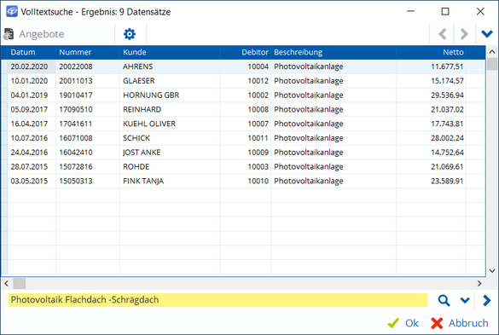Expand the top-right blue down chevron
499x335 pixels.
pyautogui.click(x=487, y=34)
